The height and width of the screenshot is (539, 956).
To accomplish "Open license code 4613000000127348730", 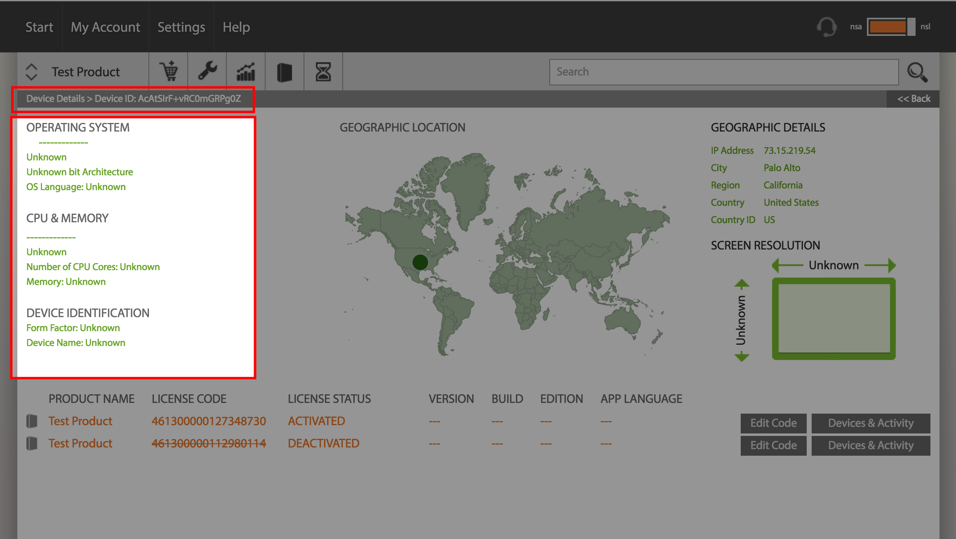I will 209,421.
